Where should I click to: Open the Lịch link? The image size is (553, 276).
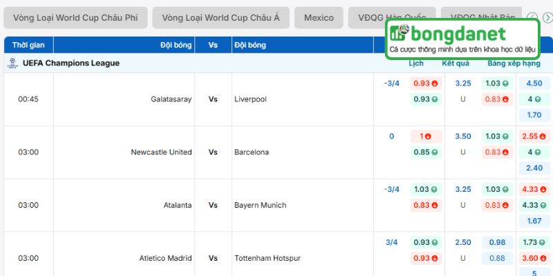point(416,63)
